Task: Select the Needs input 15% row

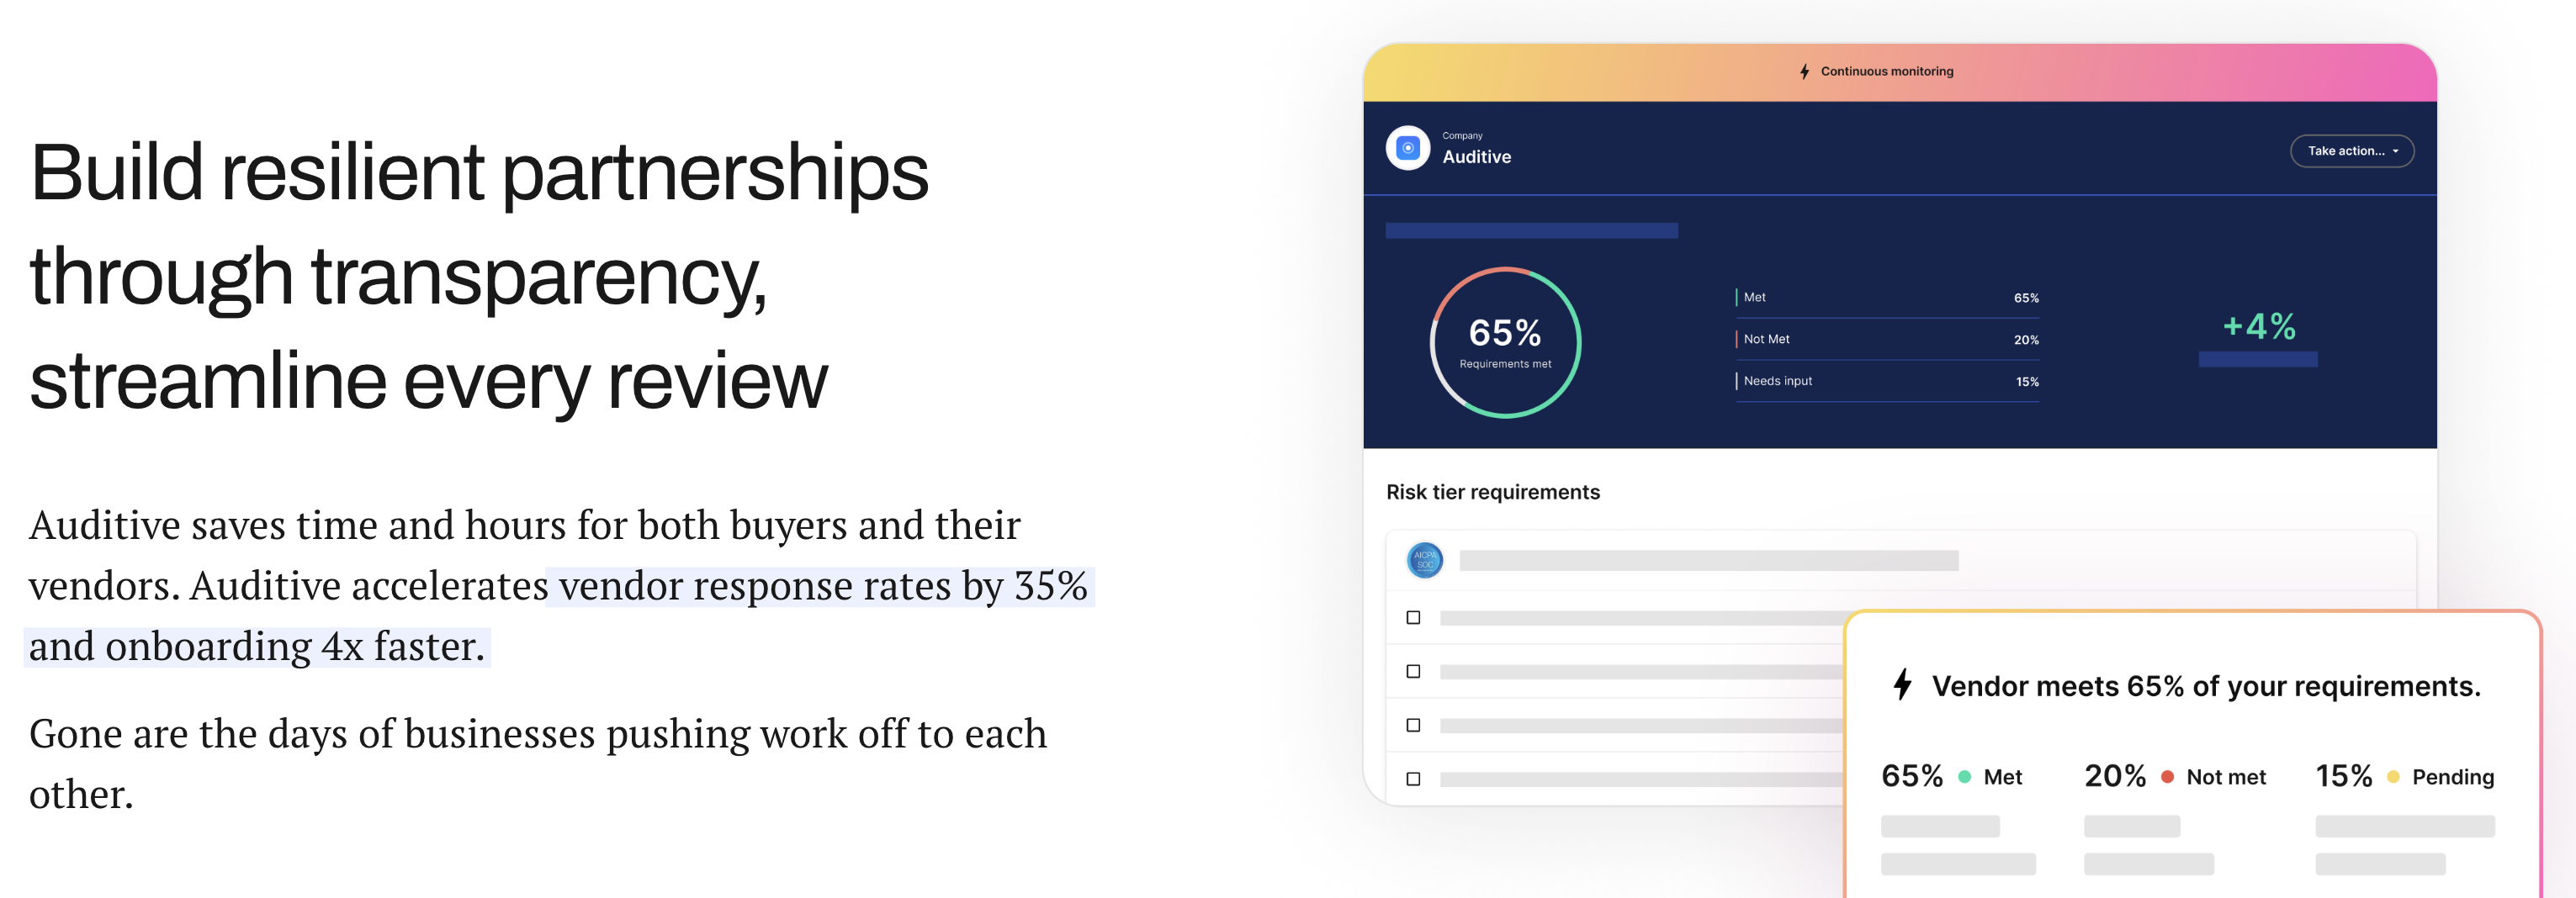Action: (1887, 382)
